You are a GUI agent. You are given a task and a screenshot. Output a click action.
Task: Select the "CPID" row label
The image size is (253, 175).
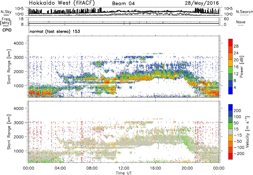click(7, 30)
